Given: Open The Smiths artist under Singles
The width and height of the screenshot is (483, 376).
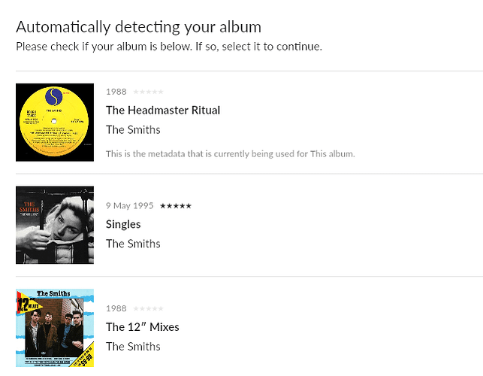Looking at the screenshot, I should pyautogui.click(x=133, y=244).
